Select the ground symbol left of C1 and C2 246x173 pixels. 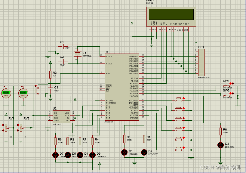[x=48, y=57]
